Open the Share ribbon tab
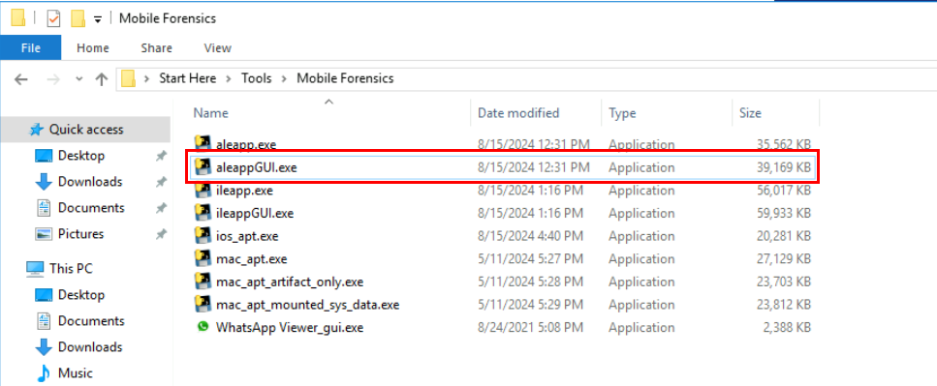Screen dimensions: 937x386 click(157, 47)
